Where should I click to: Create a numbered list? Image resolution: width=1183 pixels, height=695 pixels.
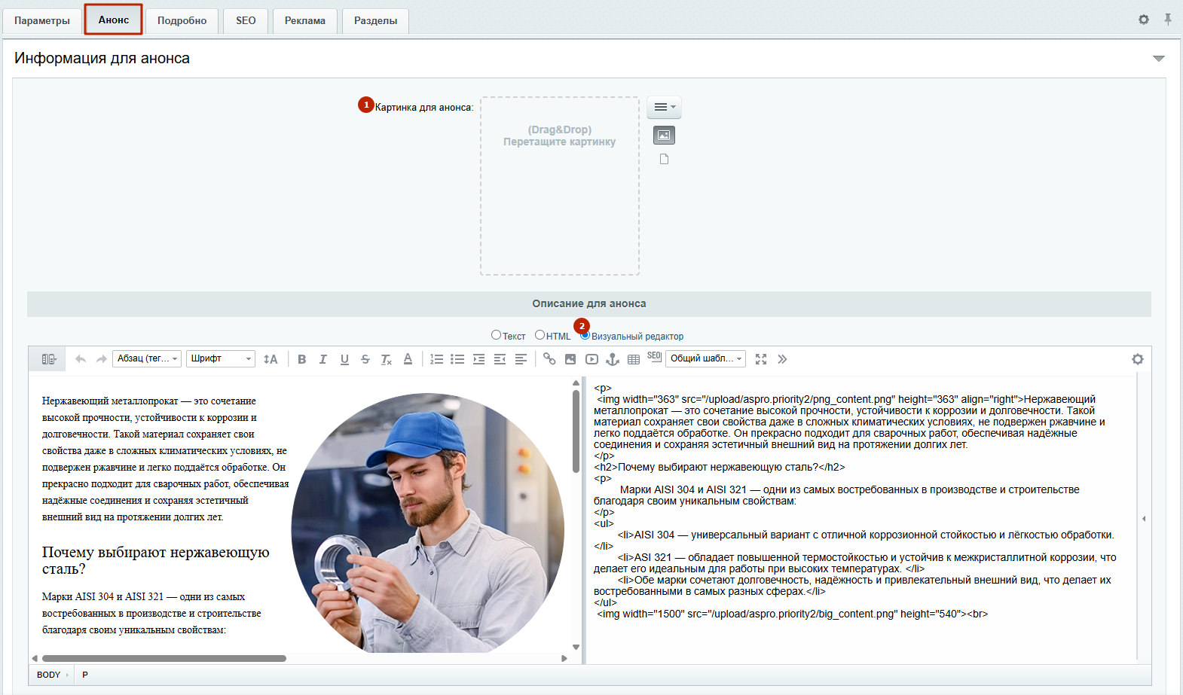[x=436, y=359]
